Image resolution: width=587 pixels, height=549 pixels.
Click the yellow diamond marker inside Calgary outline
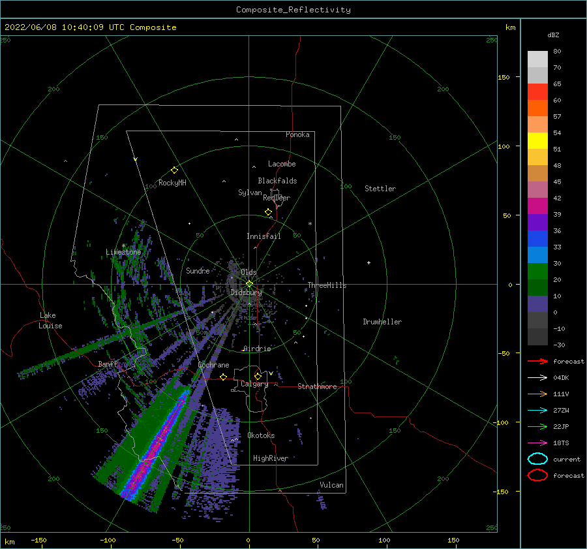click(258, 376)
